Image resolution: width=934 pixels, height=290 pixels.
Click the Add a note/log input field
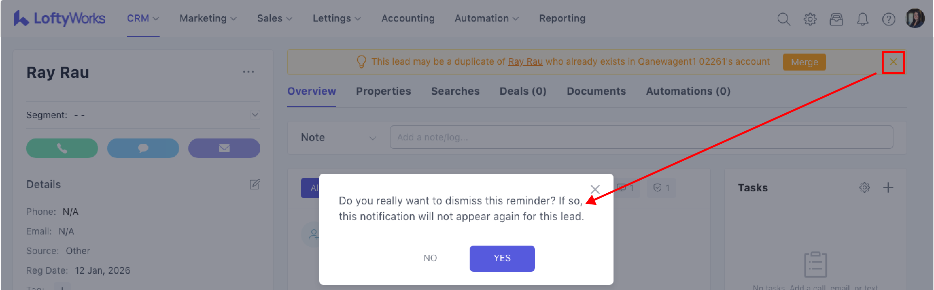click(641, 137)
